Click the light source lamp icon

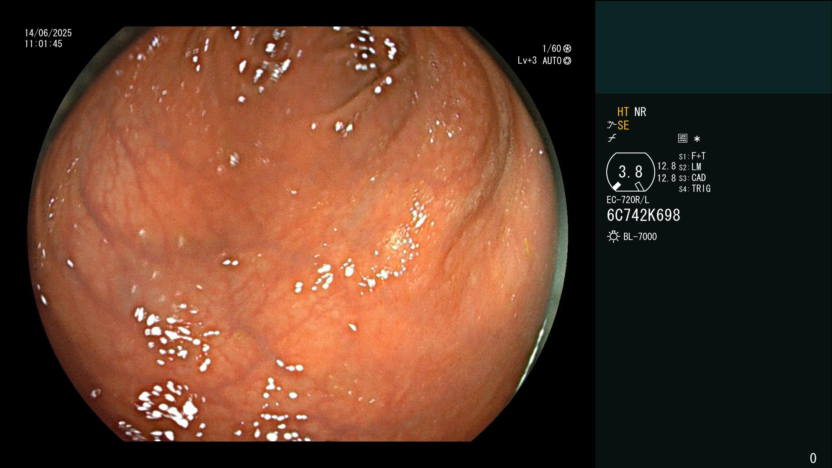(x=613, y=237)
